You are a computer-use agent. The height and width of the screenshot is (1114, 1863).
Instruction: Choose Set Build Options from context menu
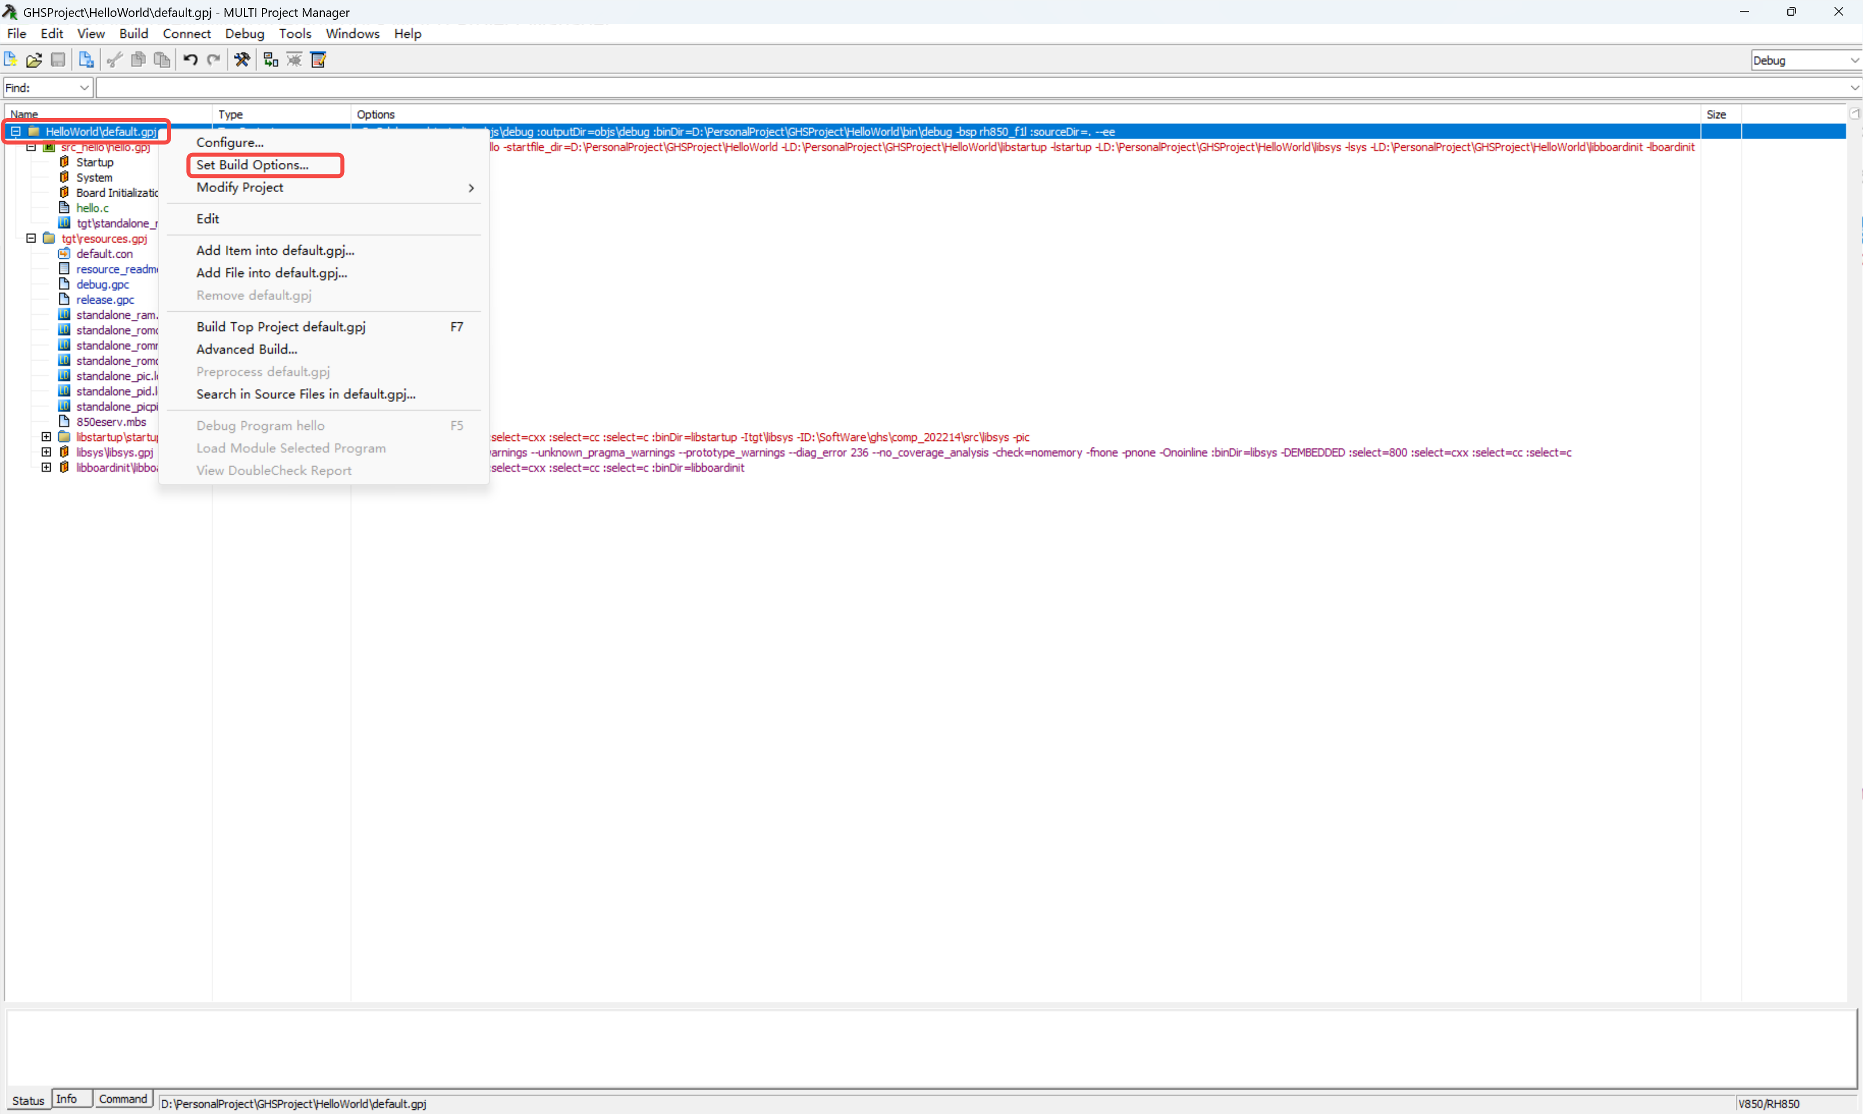[x=253, y=165]
